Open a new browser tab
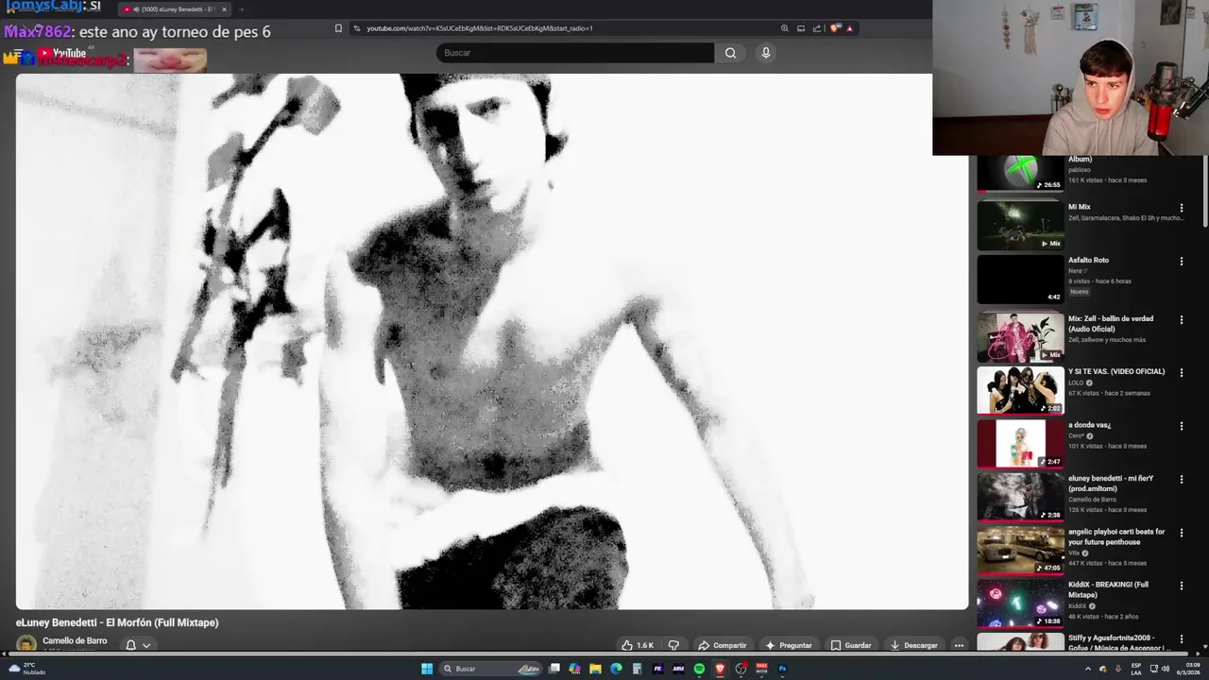 (241, 9)
